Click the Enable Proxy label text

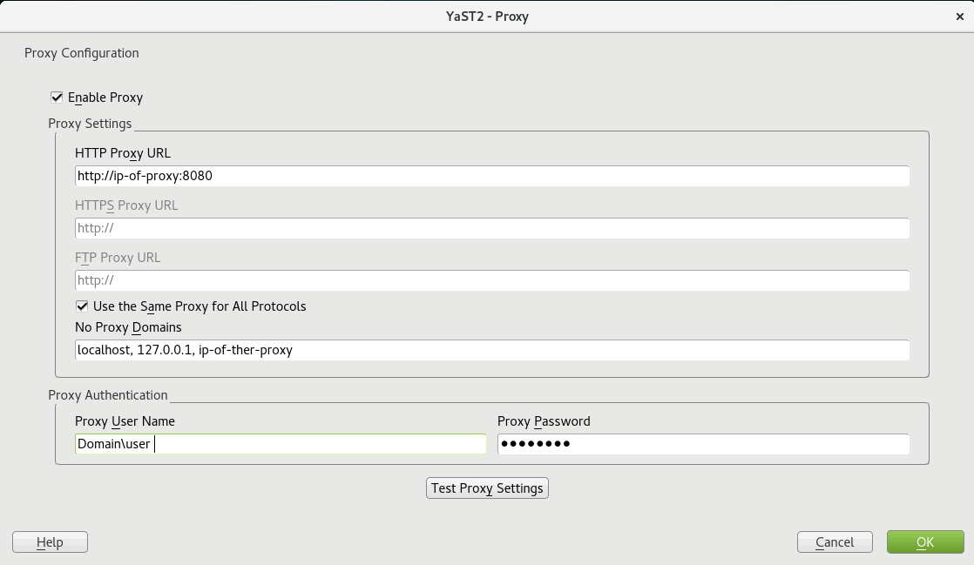(x=105, y=98)
